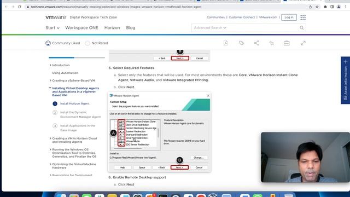Open the Communities link
Image resolution: width=350 pixels, height=197 pixels.
215,17
